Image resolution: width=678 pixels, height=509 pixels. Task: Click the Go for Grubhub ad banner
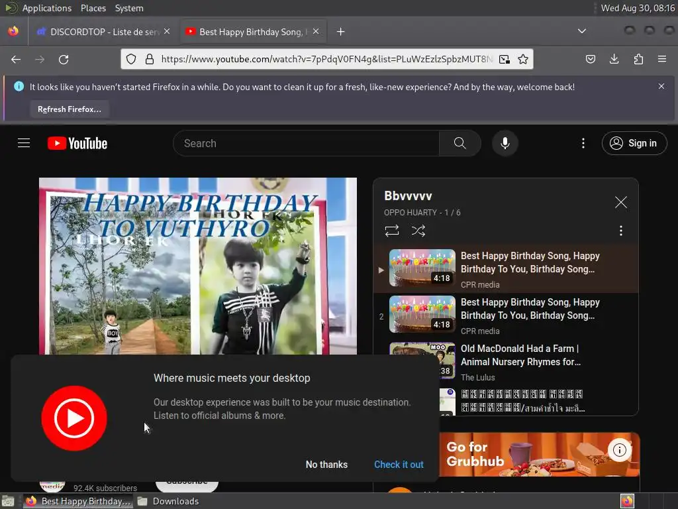click(540, 455)
